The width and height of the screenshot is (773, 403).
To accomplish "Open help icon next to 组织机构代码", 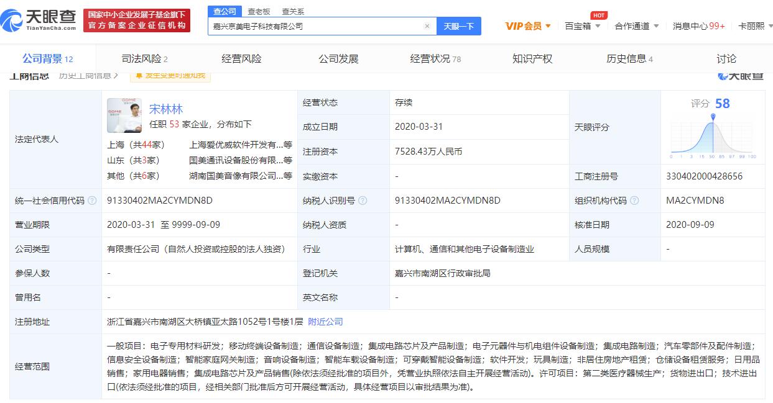I will (634, 201).
